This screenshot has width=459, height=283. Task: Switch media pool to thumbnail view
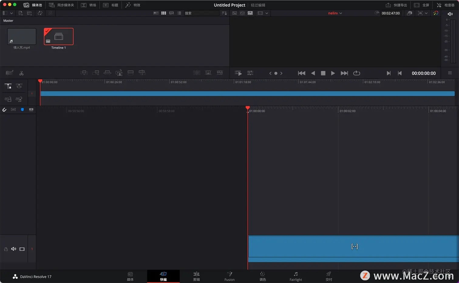164,13
